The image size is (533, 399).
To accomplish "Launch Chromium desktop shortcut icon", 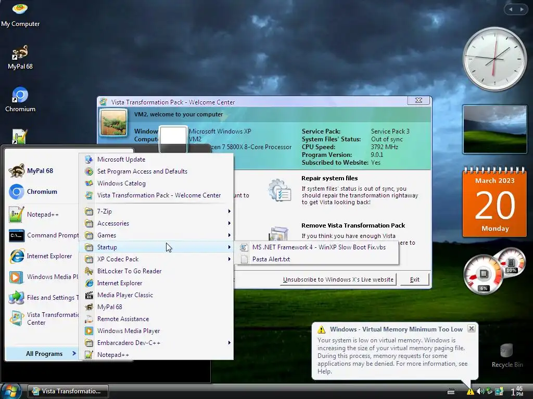I will point(20,100).
